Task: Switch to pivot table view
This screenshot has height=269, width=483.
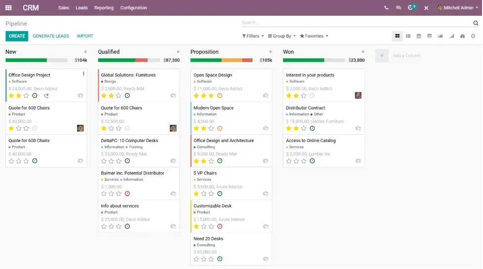Action: pos(429,36)
